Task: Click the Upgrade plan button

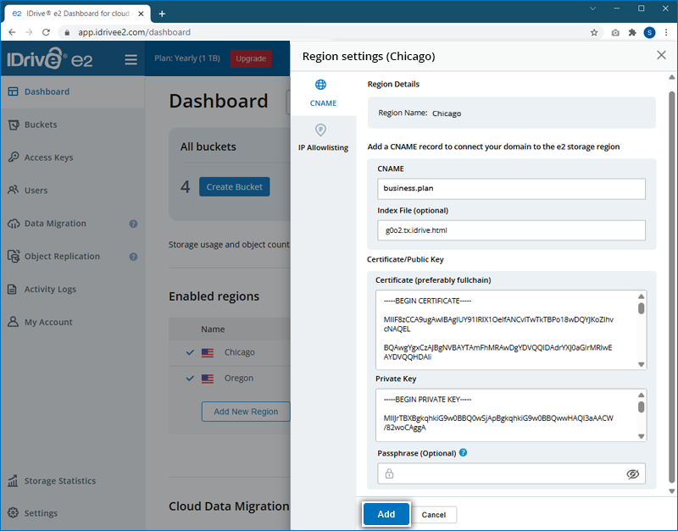Action: [x=251, y=58]
